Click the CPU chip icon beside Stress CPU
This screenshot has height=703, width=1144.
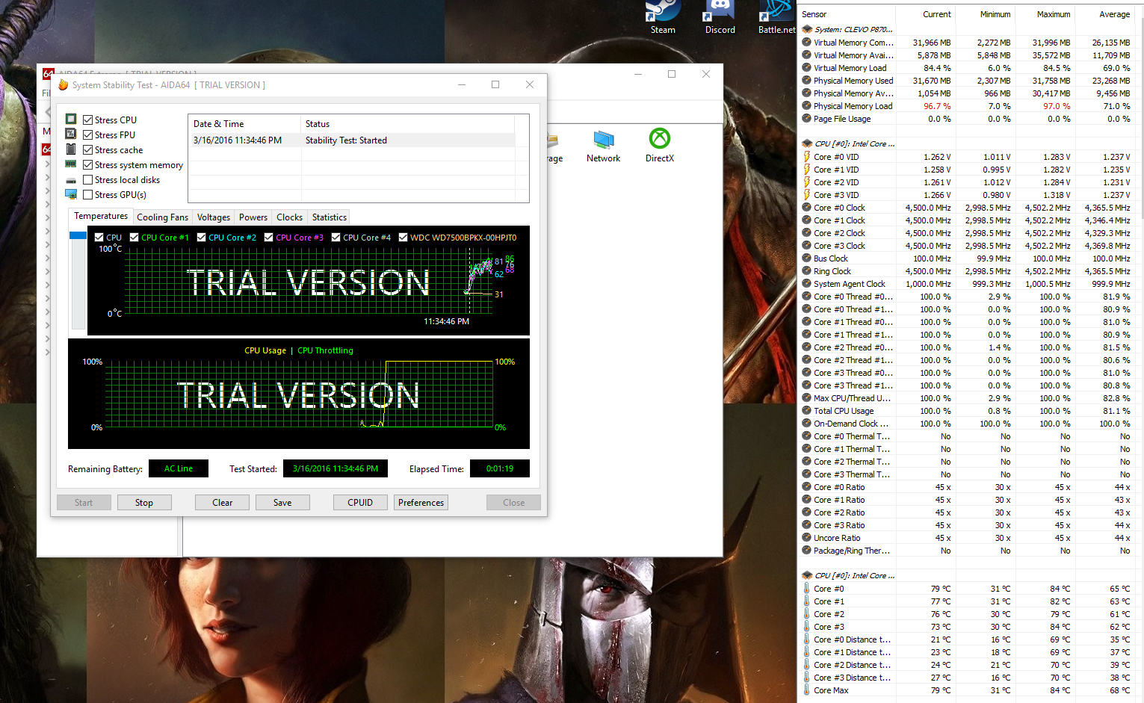tap(71, 120)
